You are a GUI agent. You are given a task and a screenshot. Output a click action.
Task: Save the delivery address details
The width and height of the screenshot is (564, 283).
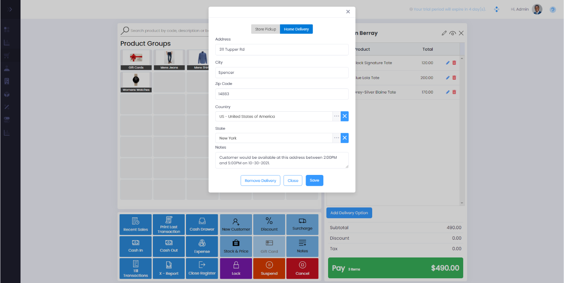(314, 180)
